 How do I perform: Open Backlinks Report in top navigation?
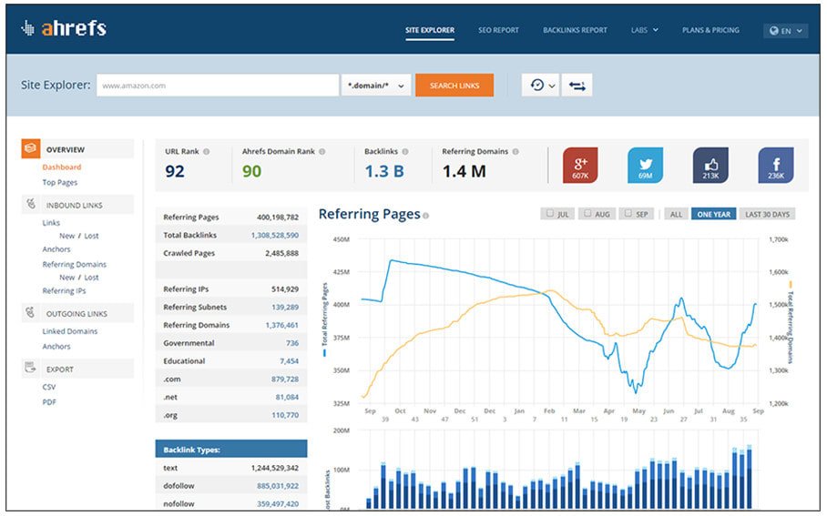tap(575, 30)
